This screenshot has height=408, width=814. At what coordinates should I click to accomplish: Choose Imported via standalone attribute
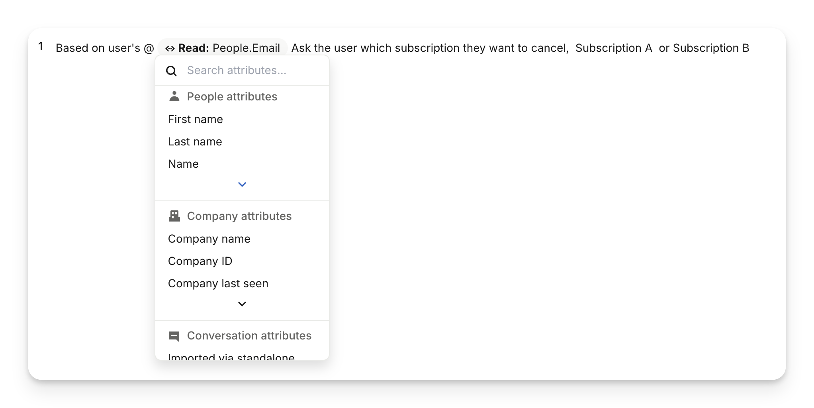(x=231, y=356)
